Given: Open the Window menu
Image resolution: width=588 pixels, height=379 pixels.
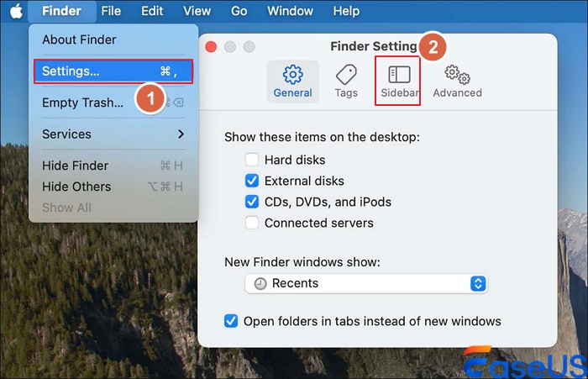Looking at the screenshot, I should pyautogui.click(x=291, y=11).
